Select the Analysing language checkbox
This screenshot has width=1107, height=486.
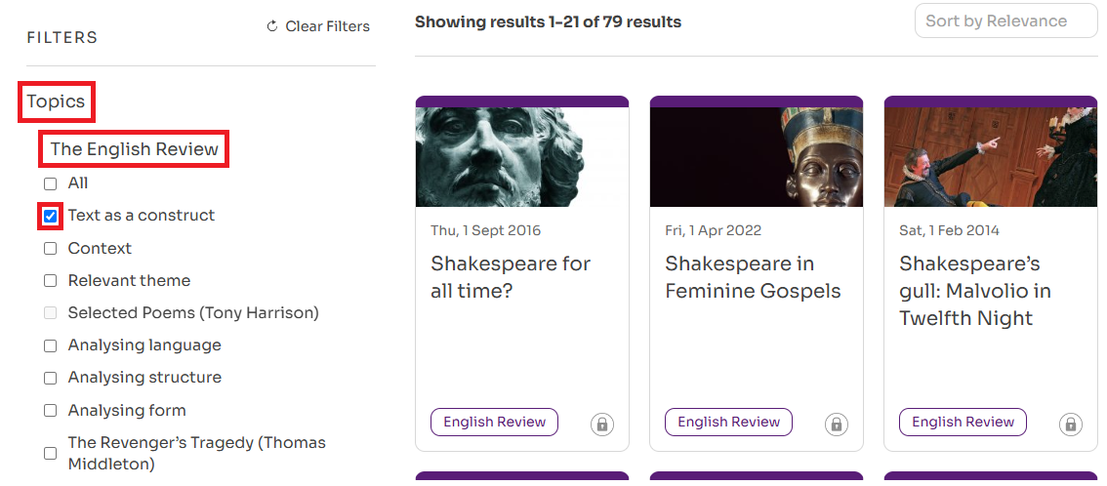pos(51,346)
